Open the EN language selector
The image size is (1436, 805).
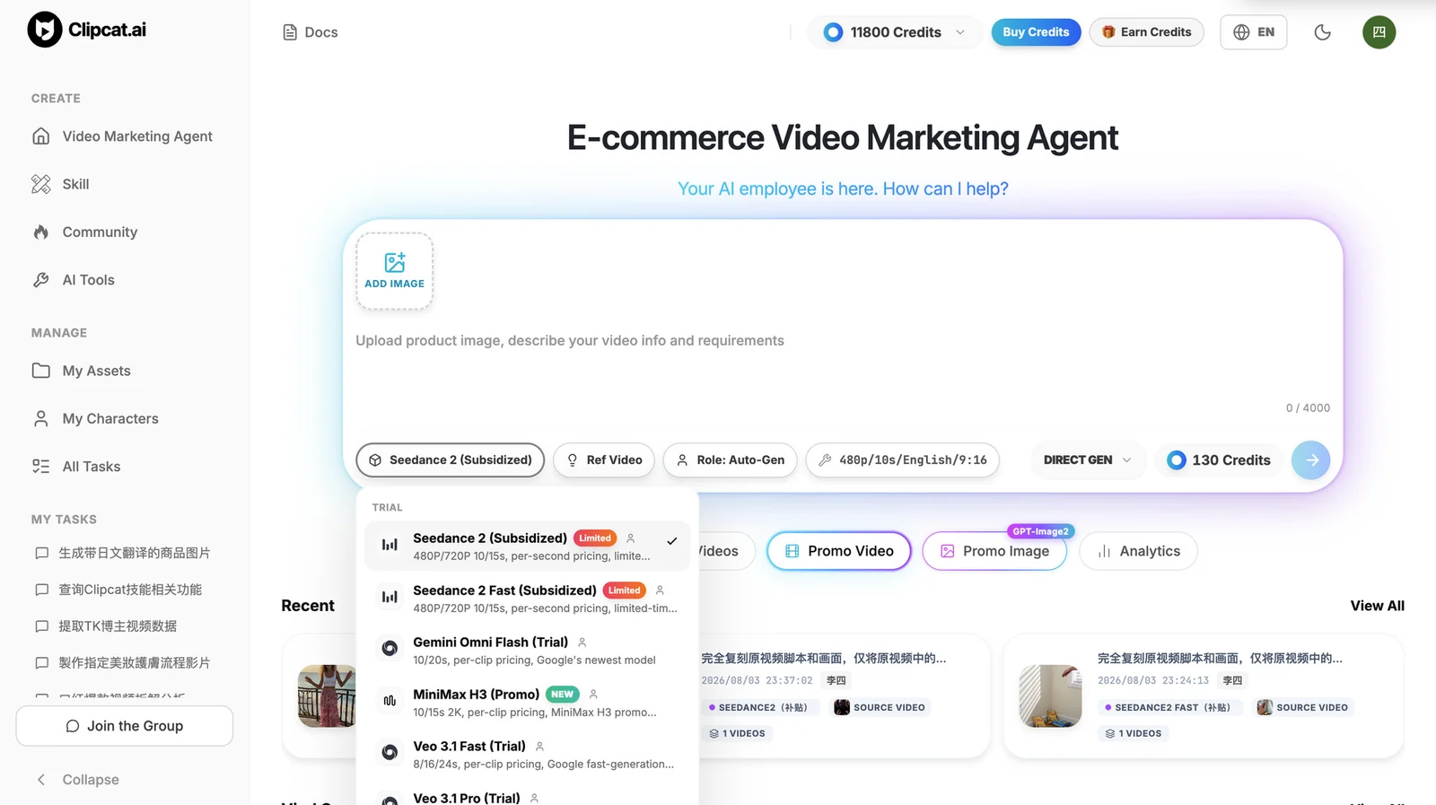(x=1253, y=32)
